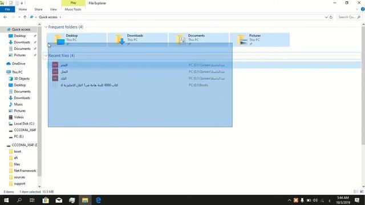This screenshot has height=205, width=365.
Task: Click the navigation pane scroll-down arrow
Action: [39, 186]
